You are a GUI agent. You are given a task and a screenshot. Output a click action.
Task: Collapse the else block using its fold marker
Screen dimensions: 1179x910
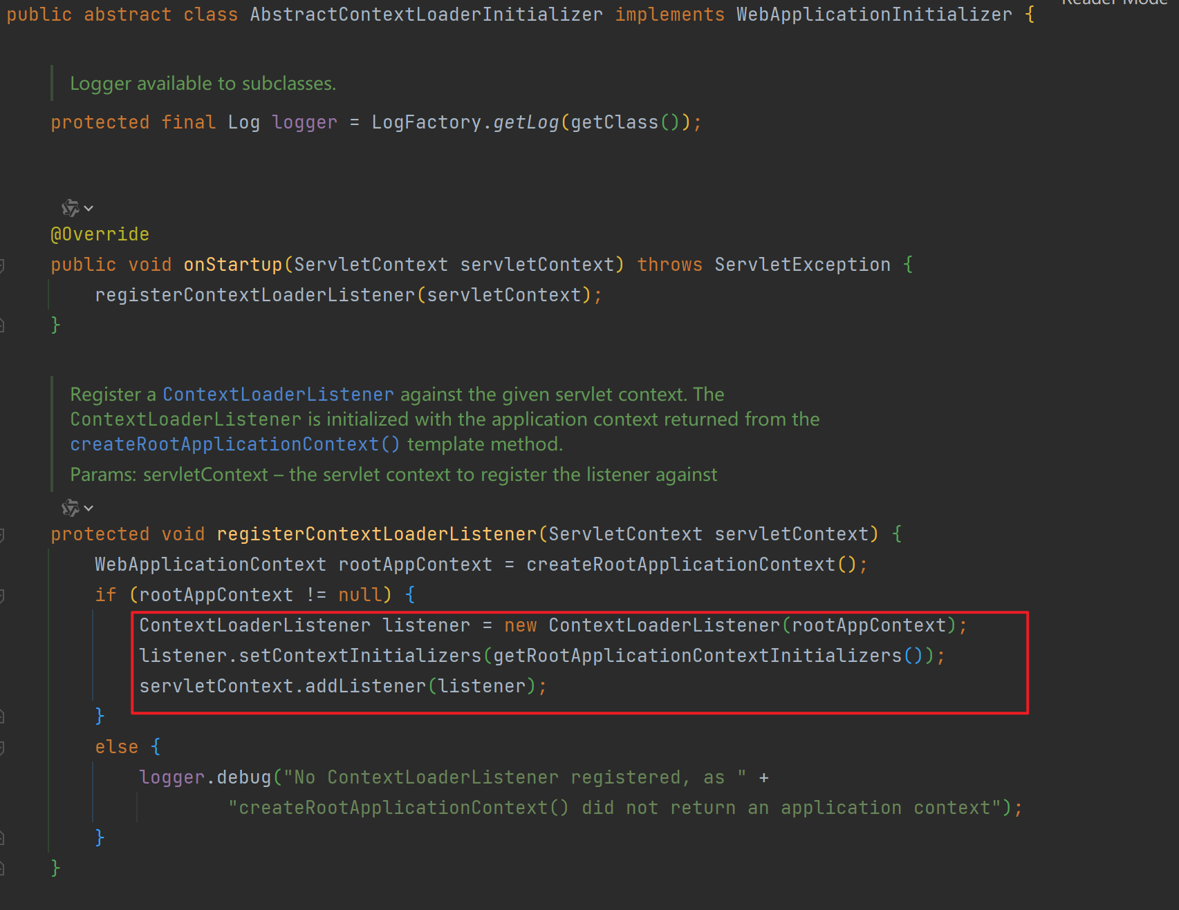[x=2, y=748]
